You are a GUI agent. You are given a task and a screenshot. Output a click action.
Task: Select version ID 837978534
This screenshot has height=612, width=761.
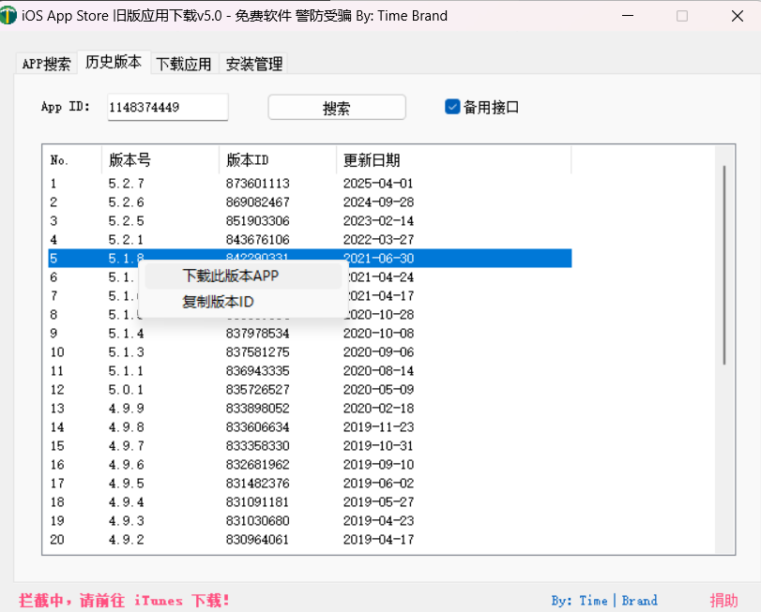(258, 334)
